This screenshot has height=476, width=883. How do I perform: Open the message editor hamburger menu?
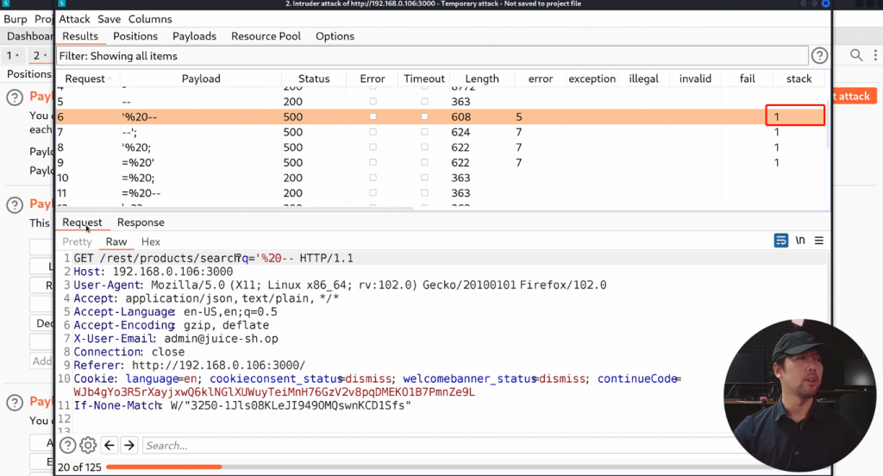pyautogui.click(x=819, y=241)
